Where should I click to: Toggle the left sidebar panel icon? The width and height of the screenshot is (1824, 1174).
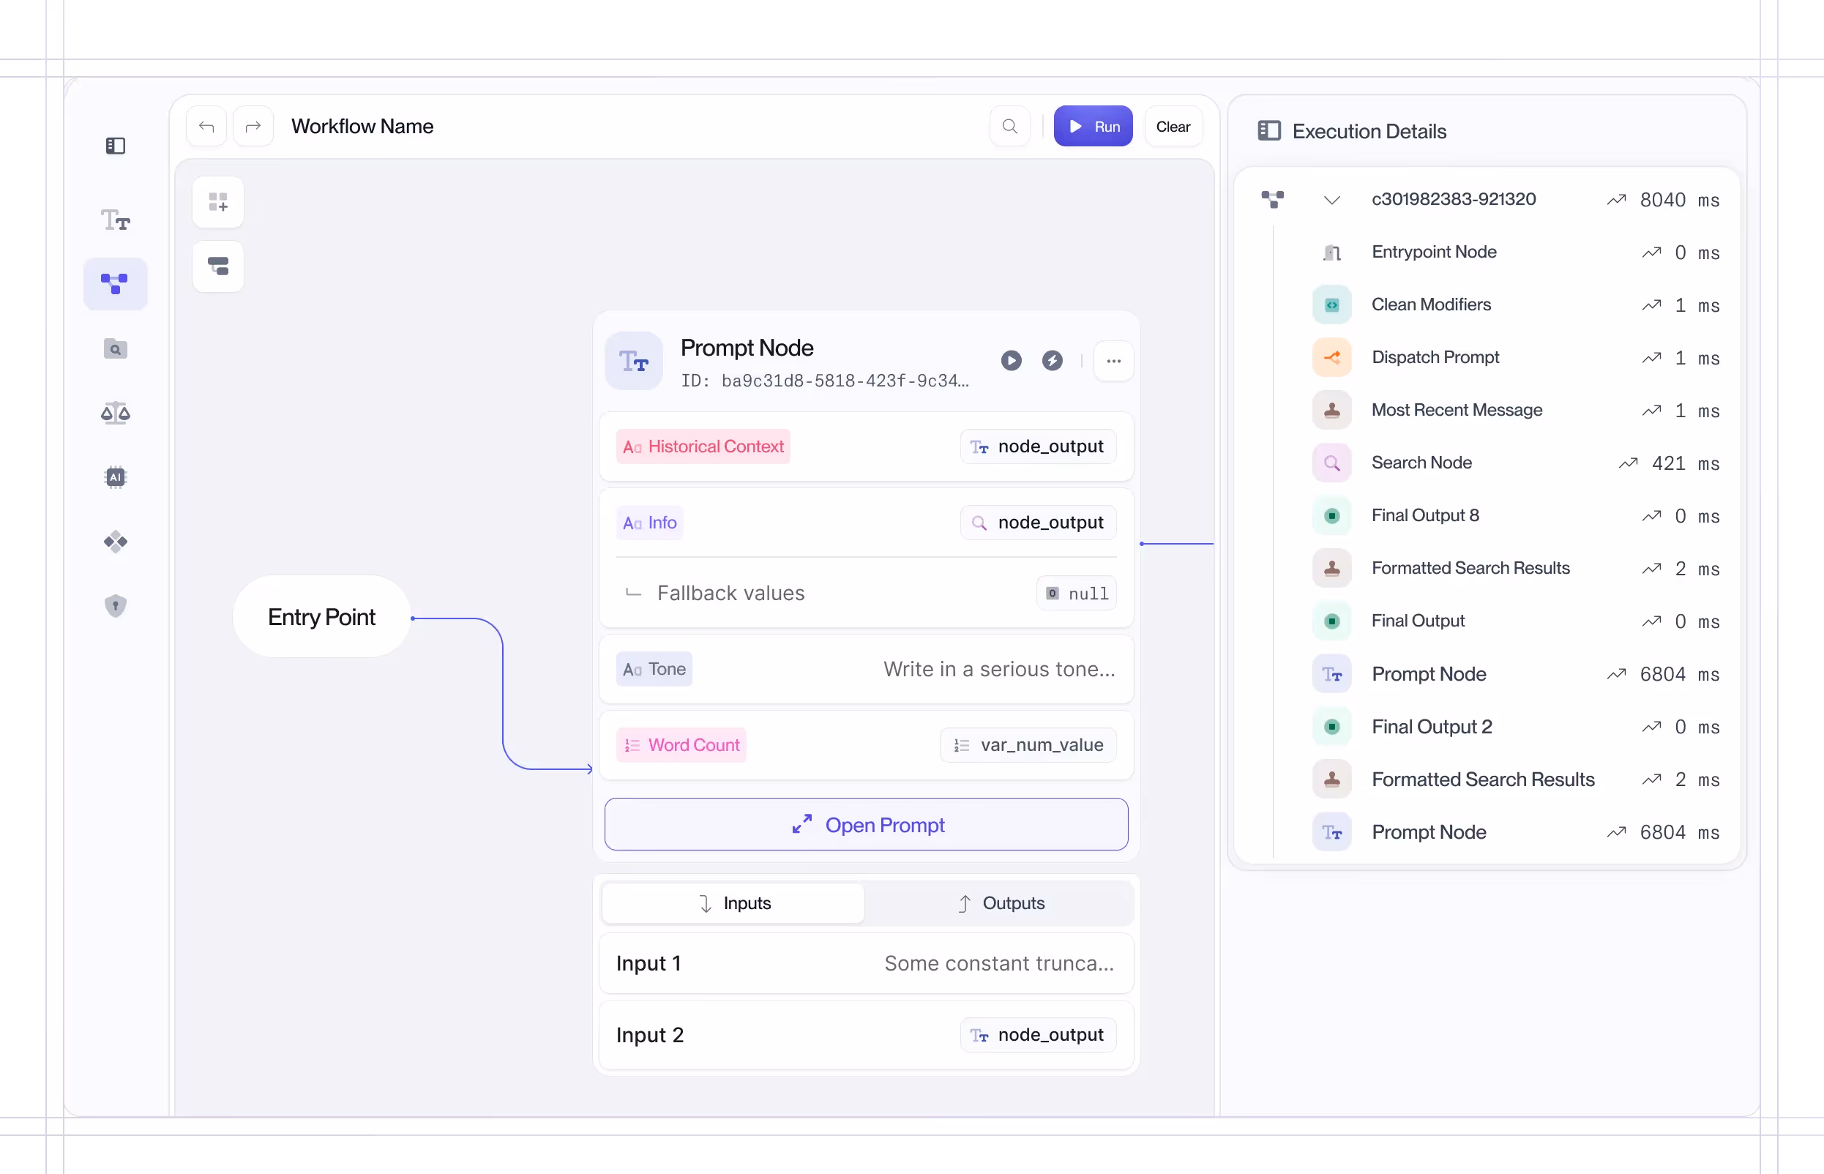[115, 146]
